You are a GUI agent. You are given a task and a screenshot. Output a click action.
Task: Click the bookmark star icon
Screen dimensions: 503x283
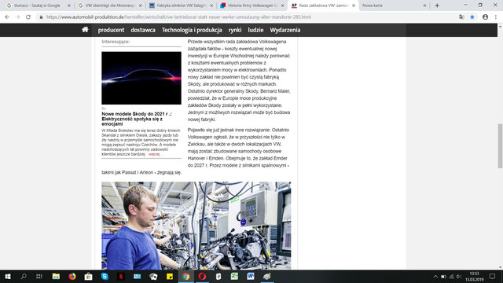472,17
